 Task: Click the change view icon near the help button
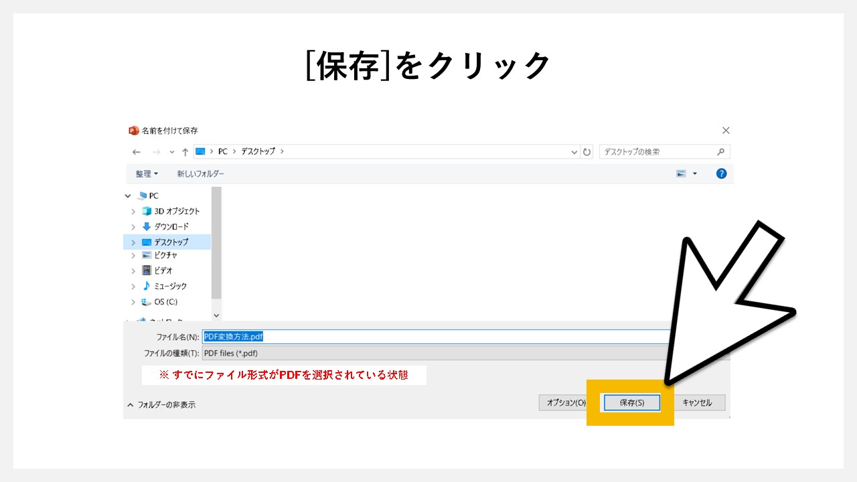[680, 173]
